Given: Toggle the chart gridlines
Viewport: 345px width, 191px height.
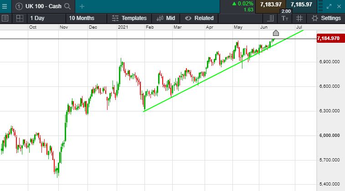Looking at the screenshot, I should [299, 18].
